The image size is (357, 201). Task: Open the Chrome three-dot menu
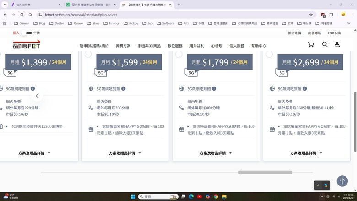click(352, 15)
